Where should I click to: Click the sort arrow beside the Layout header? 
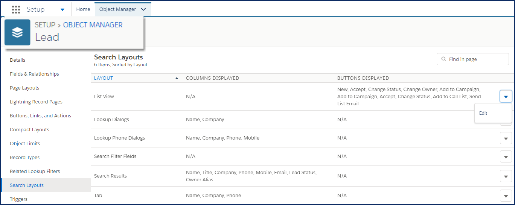tap(177, 78)
